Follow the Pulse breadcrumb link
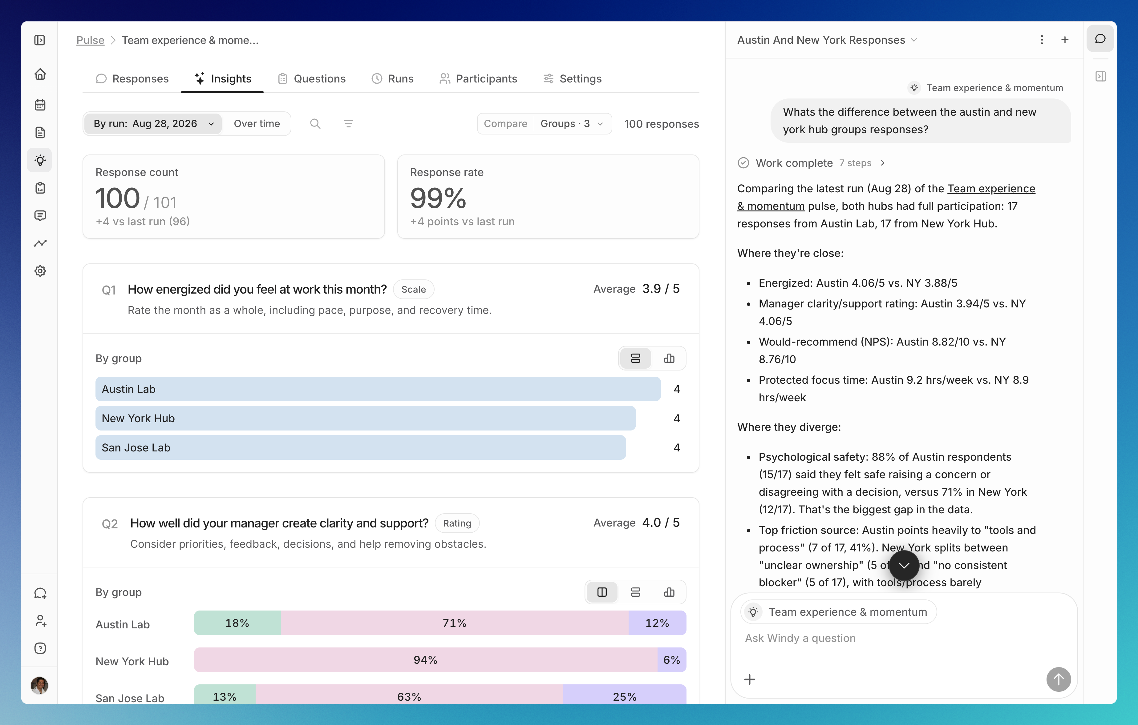This screenshot has height=725, width=1138. [x=90, y=40]
